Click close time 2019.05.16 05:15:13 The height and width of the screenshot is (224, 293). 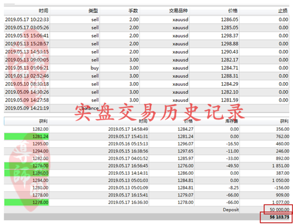click(x=128, y=144)
